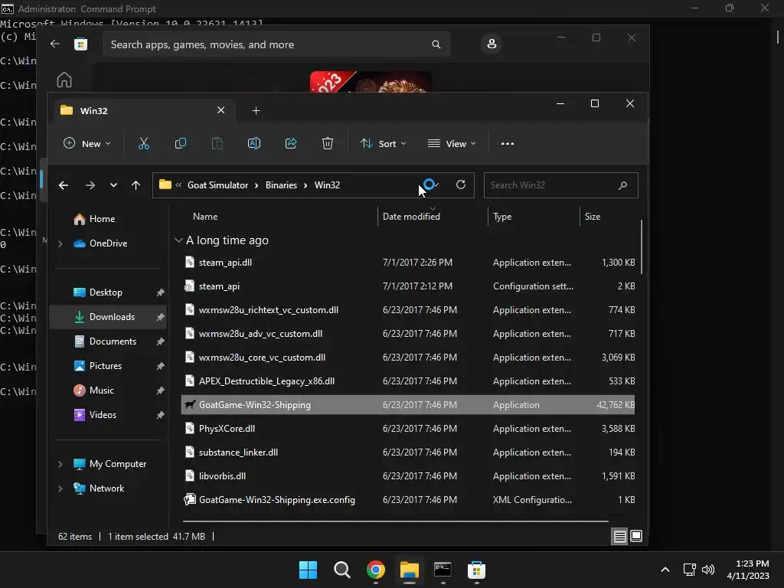The height and width of the screenshot is (588, 784).
Task: Click the file list vertical scrollbar
Action: pyautogui.click(x=641, y=247)
